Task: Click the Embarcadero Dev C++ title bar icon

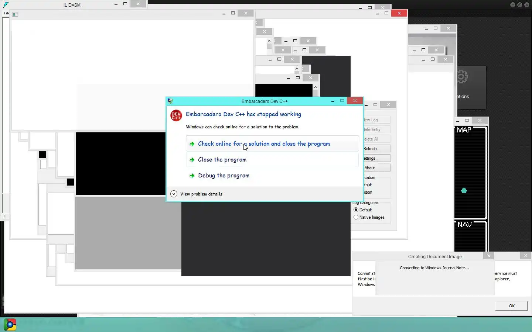Action: [x=170, y=101]
